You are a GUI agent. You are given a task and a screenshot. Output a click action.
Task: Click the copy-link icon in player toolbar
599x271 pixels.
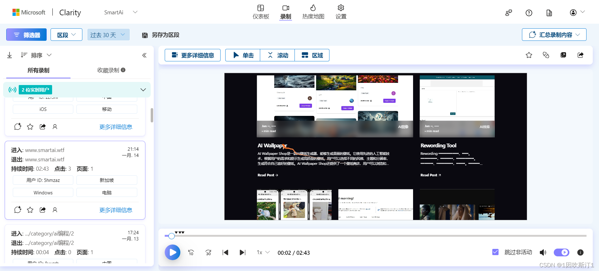(546, 55)
